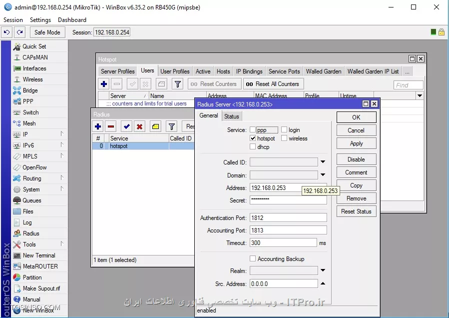Expand the System submenu in sidebar
Screen dimensions: 449x318
point(62,189)
